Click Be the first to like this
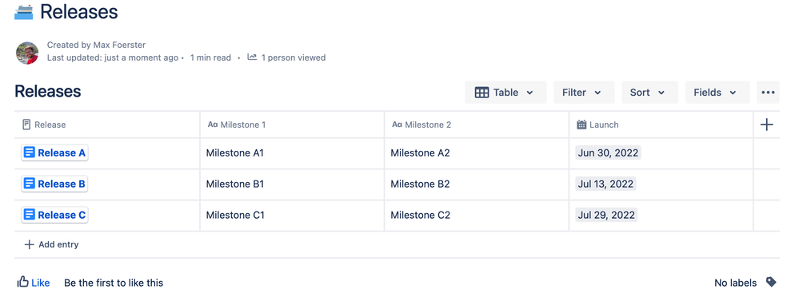This screenshot has width=799, height=297. [x=114, y=283]
